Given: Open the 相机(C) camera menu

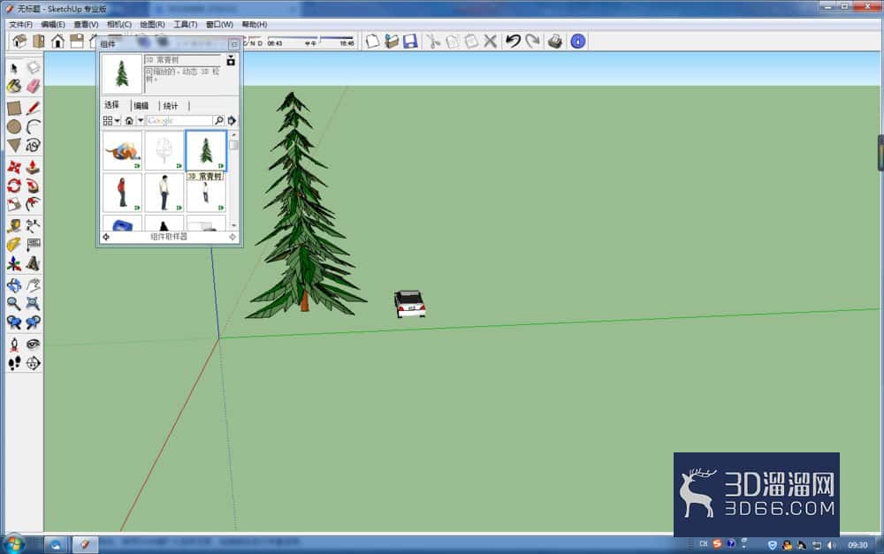Looking at the screenshot, I should click(x=119, y=24).
